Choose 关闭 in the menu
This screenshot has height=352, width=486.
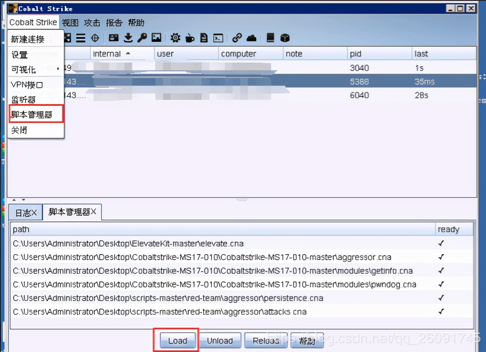(36, 130)
